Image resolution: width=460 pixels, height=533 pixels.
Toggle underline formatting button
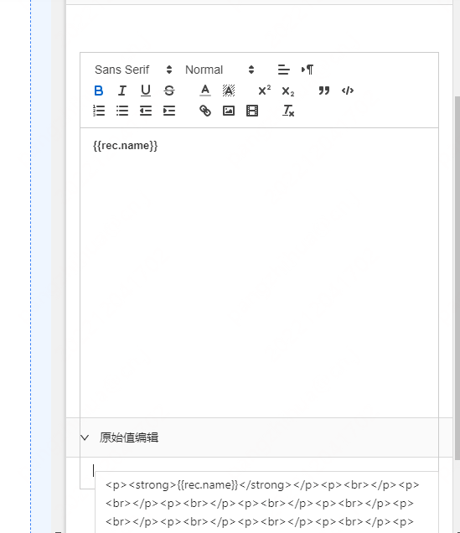(146, 91)
